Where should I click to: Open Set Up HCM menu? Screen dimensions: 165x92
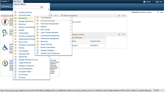click(23, 42)
